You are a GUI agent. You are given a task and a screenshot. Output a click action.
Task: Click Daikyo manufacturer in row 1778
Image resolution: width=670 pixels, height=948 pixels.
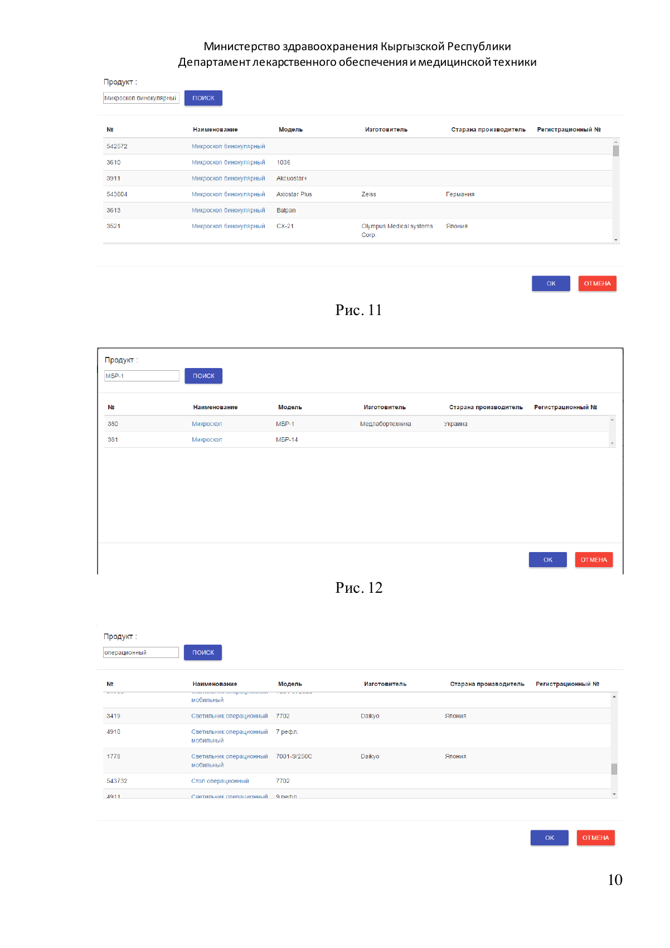pyautogui.click(x=370, y=756)
